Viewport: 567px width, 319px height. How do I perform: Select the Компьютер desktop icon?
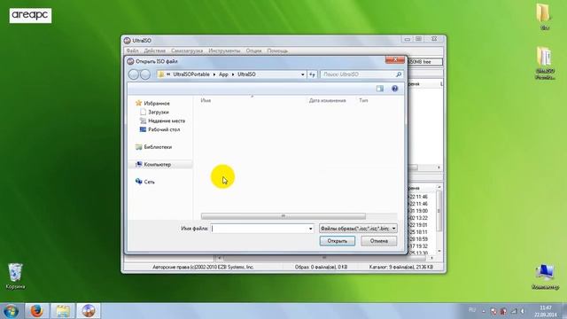point(546,276)
